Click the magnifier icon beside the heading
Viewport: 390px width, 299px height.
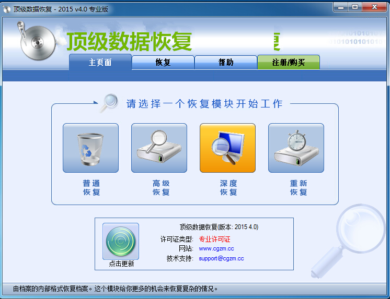pos(109,103)
